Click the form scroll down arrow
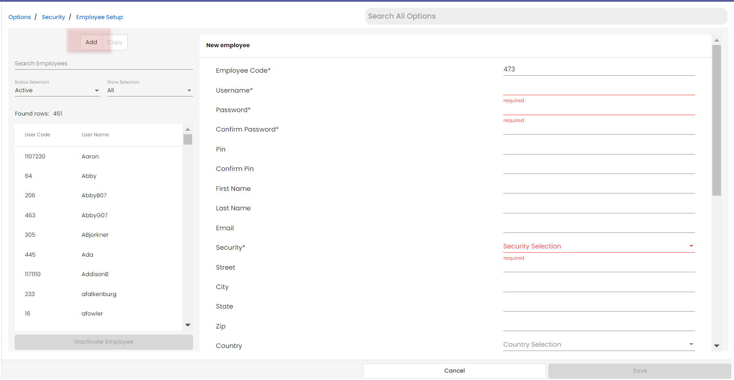 point(717,346)
